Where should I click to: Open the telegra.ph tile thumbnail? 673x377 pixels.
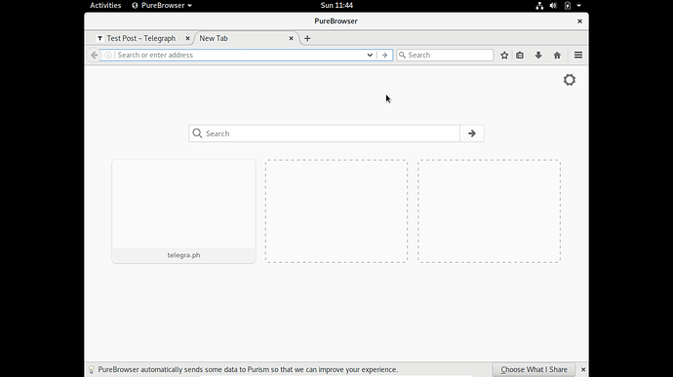[183, 204]
